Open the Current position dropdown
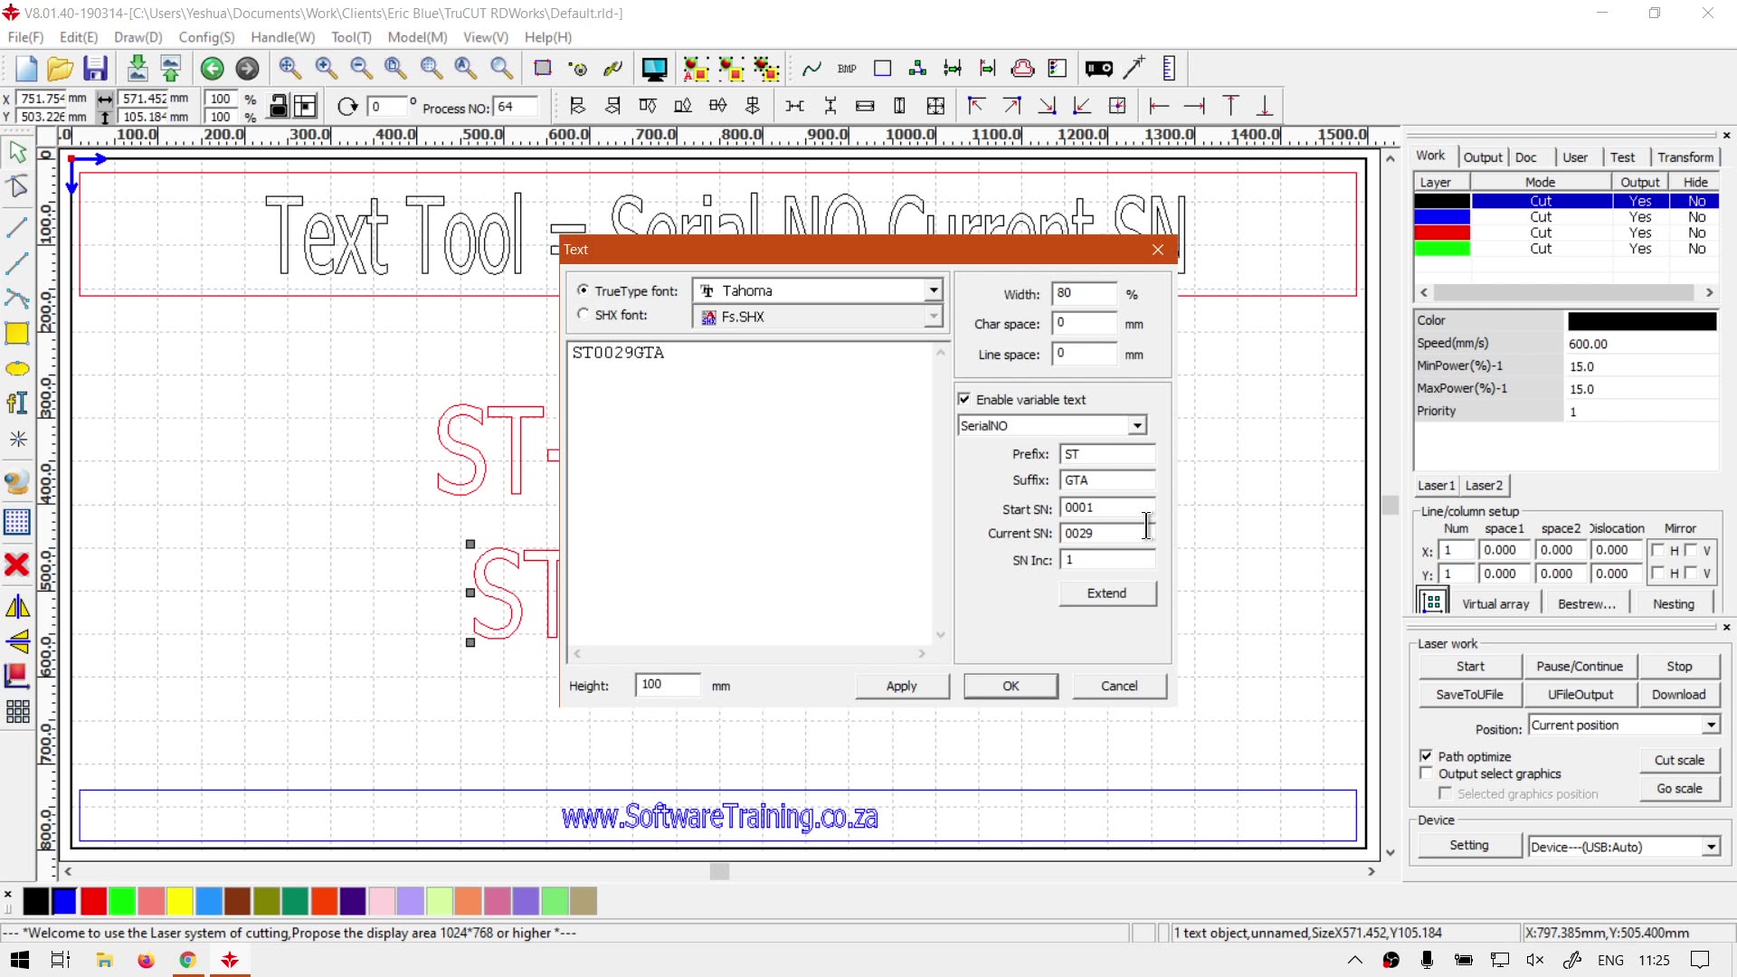This screenshot has width=1737, height=977. tap(1711, 726)
